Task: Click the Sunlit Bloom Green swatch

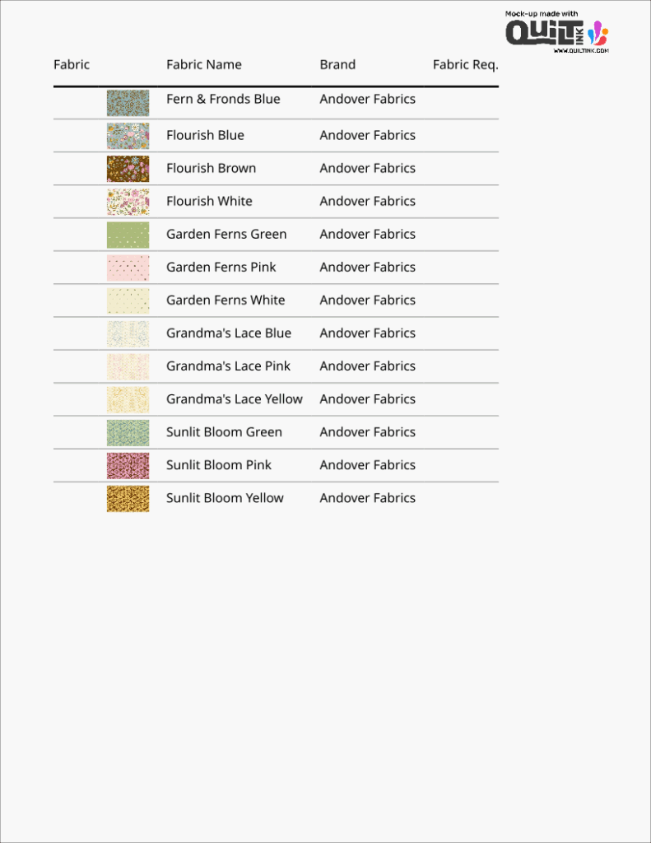Action: (x=128, y=432)
